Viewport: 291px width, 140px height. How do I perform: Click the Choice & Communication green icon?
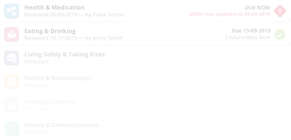coord(11,129)
